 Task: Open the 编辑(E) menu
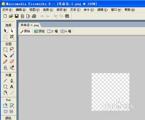(21, 10)
